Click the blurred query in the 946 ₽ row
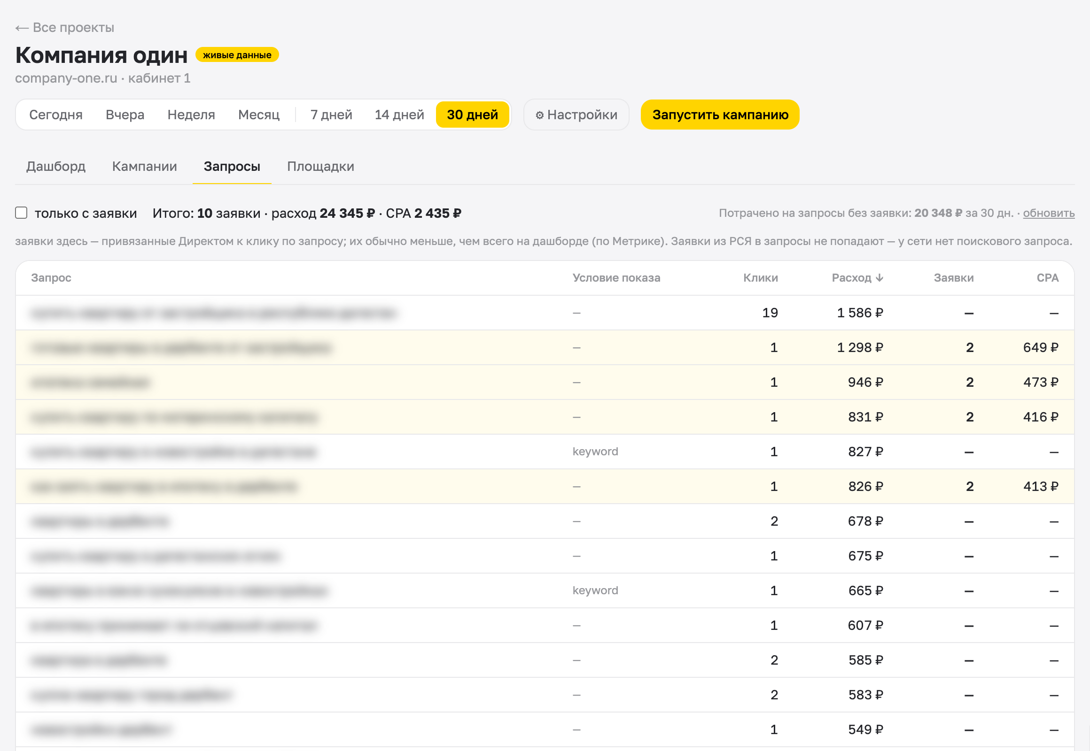This screenshot has height=751, width=1090. 90,382
